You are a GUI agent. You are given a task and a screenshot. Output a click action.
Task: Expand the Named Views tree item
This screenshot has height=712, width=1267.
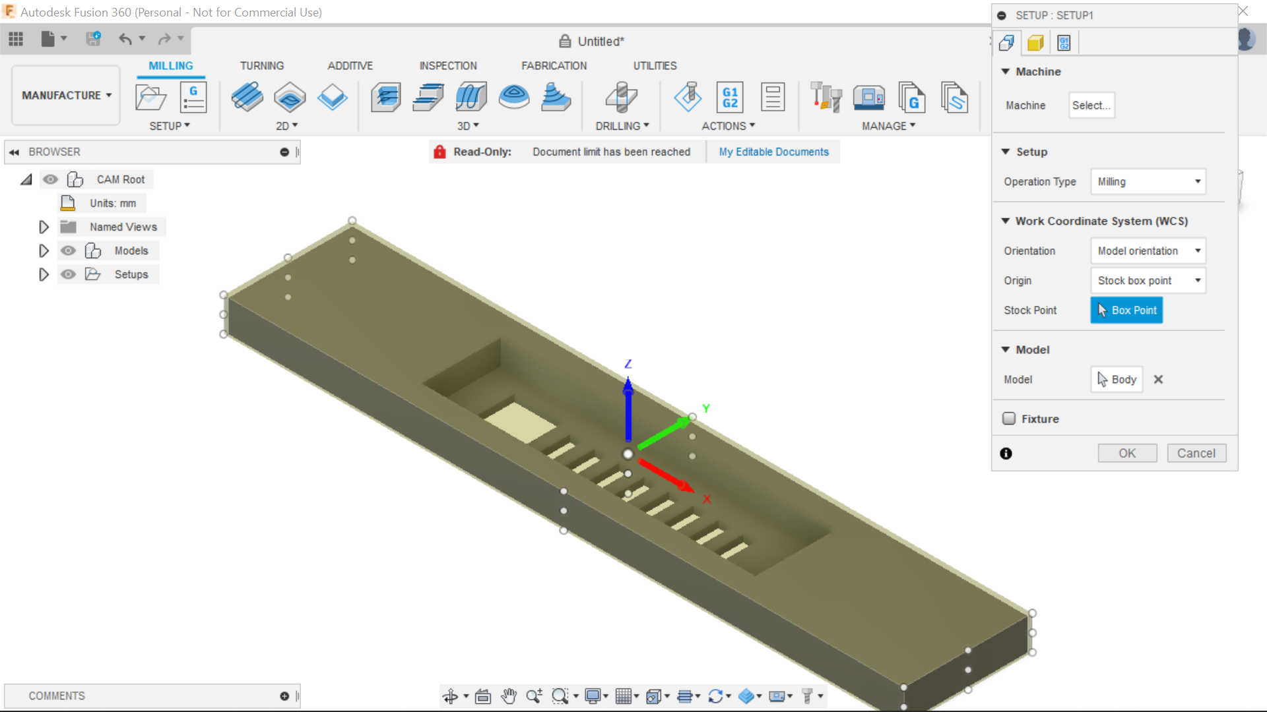[44, 227]
